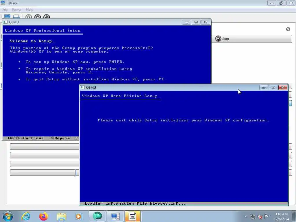Image resolution: width=296 pixels, height=222 pixels.
Task: Close the XP Professional QEMU window
Action: point(206,22)
